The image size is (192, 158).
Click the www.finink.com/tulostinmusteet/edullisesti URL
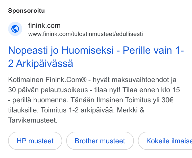pos(85,34)
